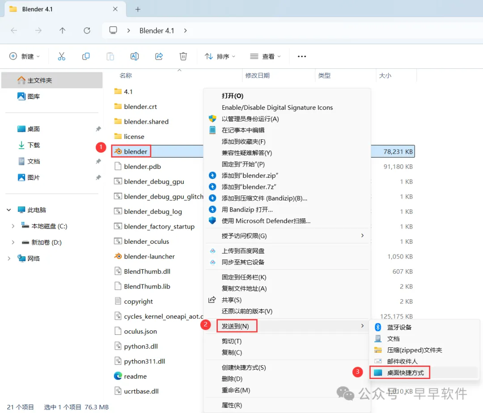Select the python311.dll file
Viewport: 483px width, 413px height.
pyautogui.click(x=140, y=361)
